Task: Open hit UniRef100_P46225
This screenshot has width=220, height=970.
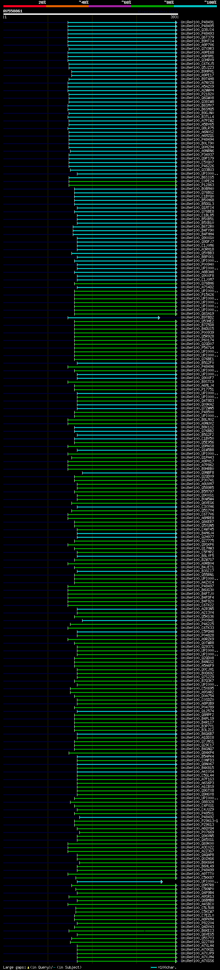Action: (197, 624)
